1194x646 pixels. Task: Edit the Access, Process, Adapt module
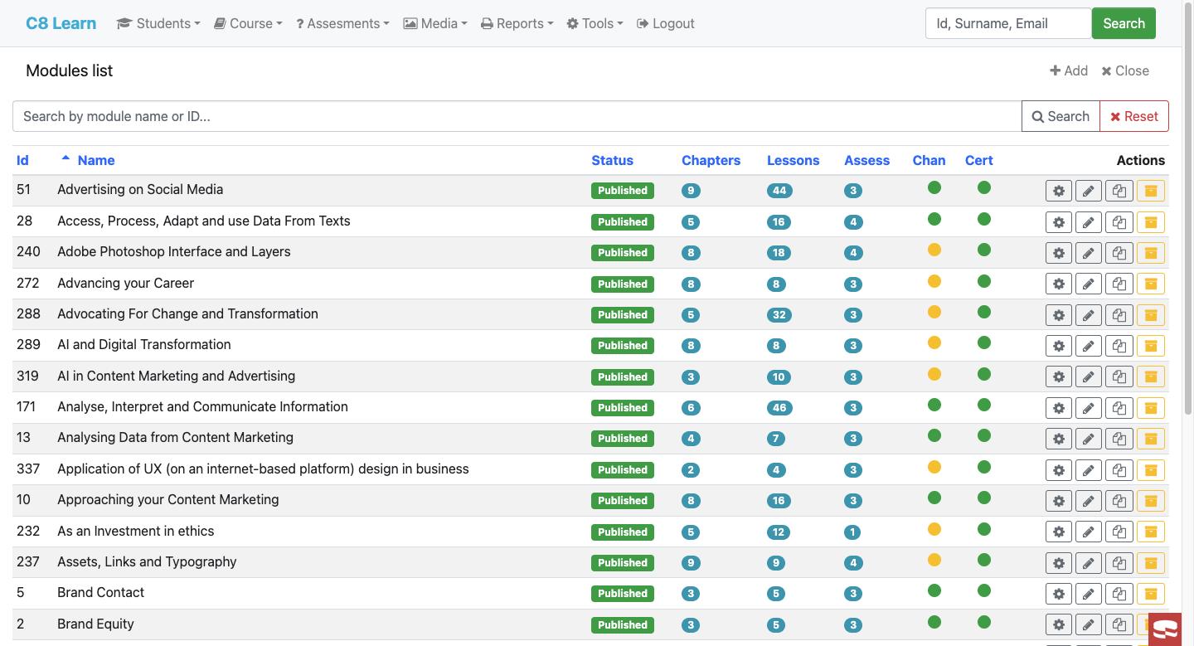click(x=1089, y=222)
